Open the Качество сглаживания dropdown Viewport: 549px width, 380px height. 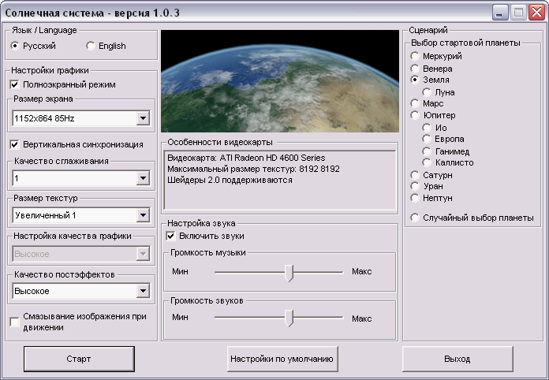81,178
